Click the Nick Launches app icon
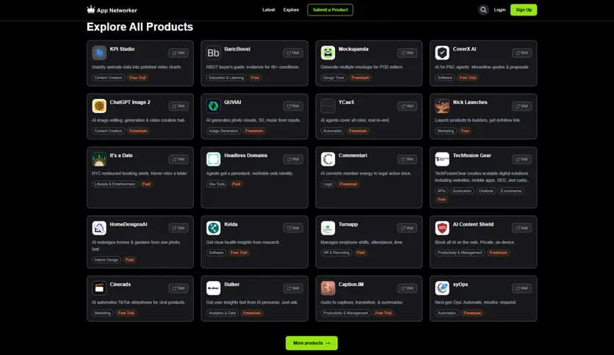The image size is (614, 355). coord(442,106)
